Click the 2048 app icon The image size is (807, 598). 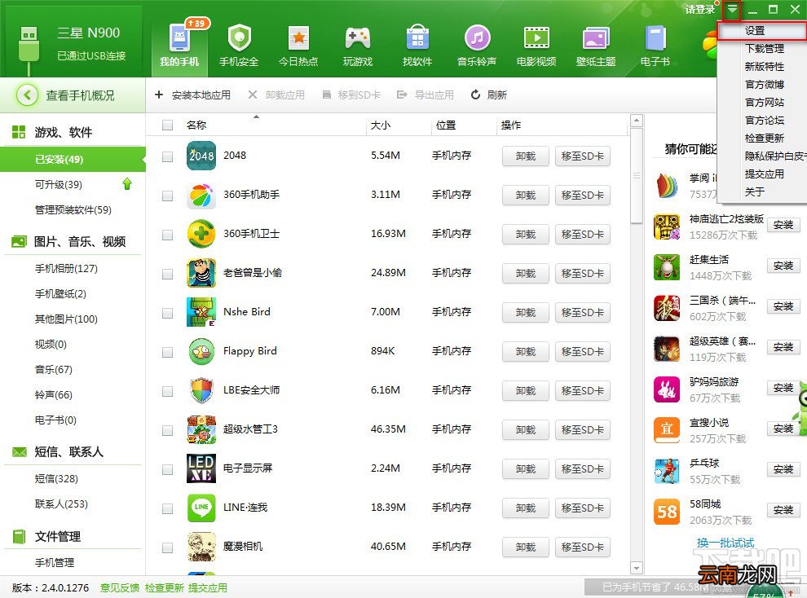pos(201,156)
